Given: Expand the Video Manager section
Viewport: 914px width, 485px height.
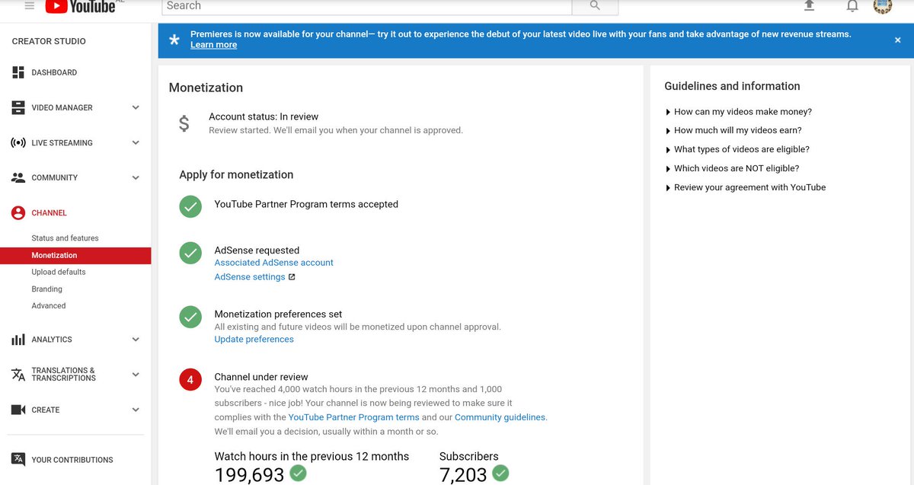Looking at the screenshot, I should point(136,107).
